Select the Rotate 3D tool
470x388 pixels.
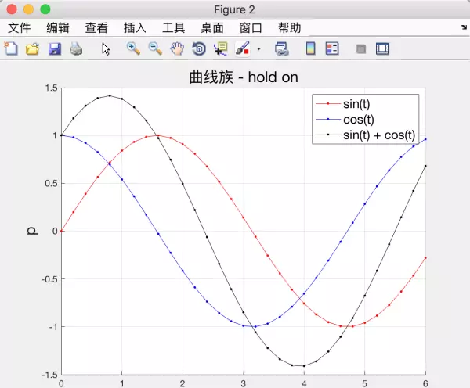pyautogui.click(x=199, y=48)
